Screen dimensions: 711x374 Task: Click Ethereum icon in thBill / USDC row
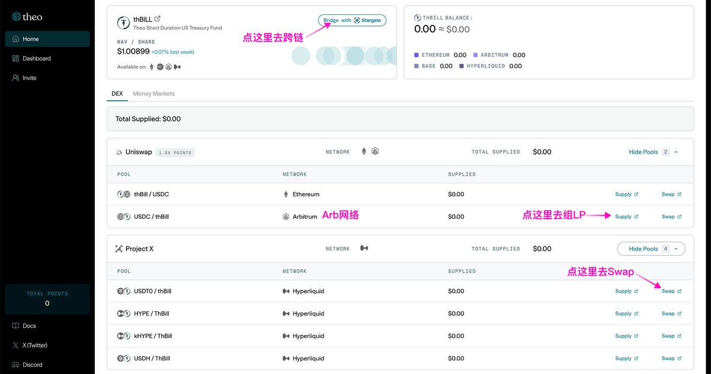[286, 194]
